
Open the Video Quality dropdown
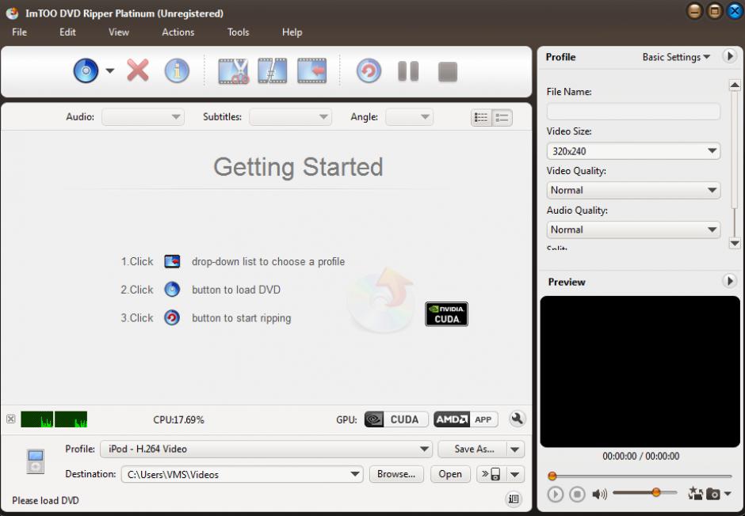coord(633,190)
